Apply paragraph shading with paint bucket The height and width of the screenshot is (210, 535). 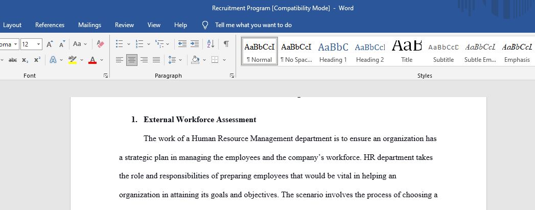coord(195,60)
